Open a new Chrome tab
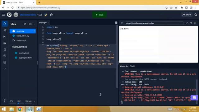Image resolution: width=199 pixels, height=112 pixels. [x=39, y=2]
